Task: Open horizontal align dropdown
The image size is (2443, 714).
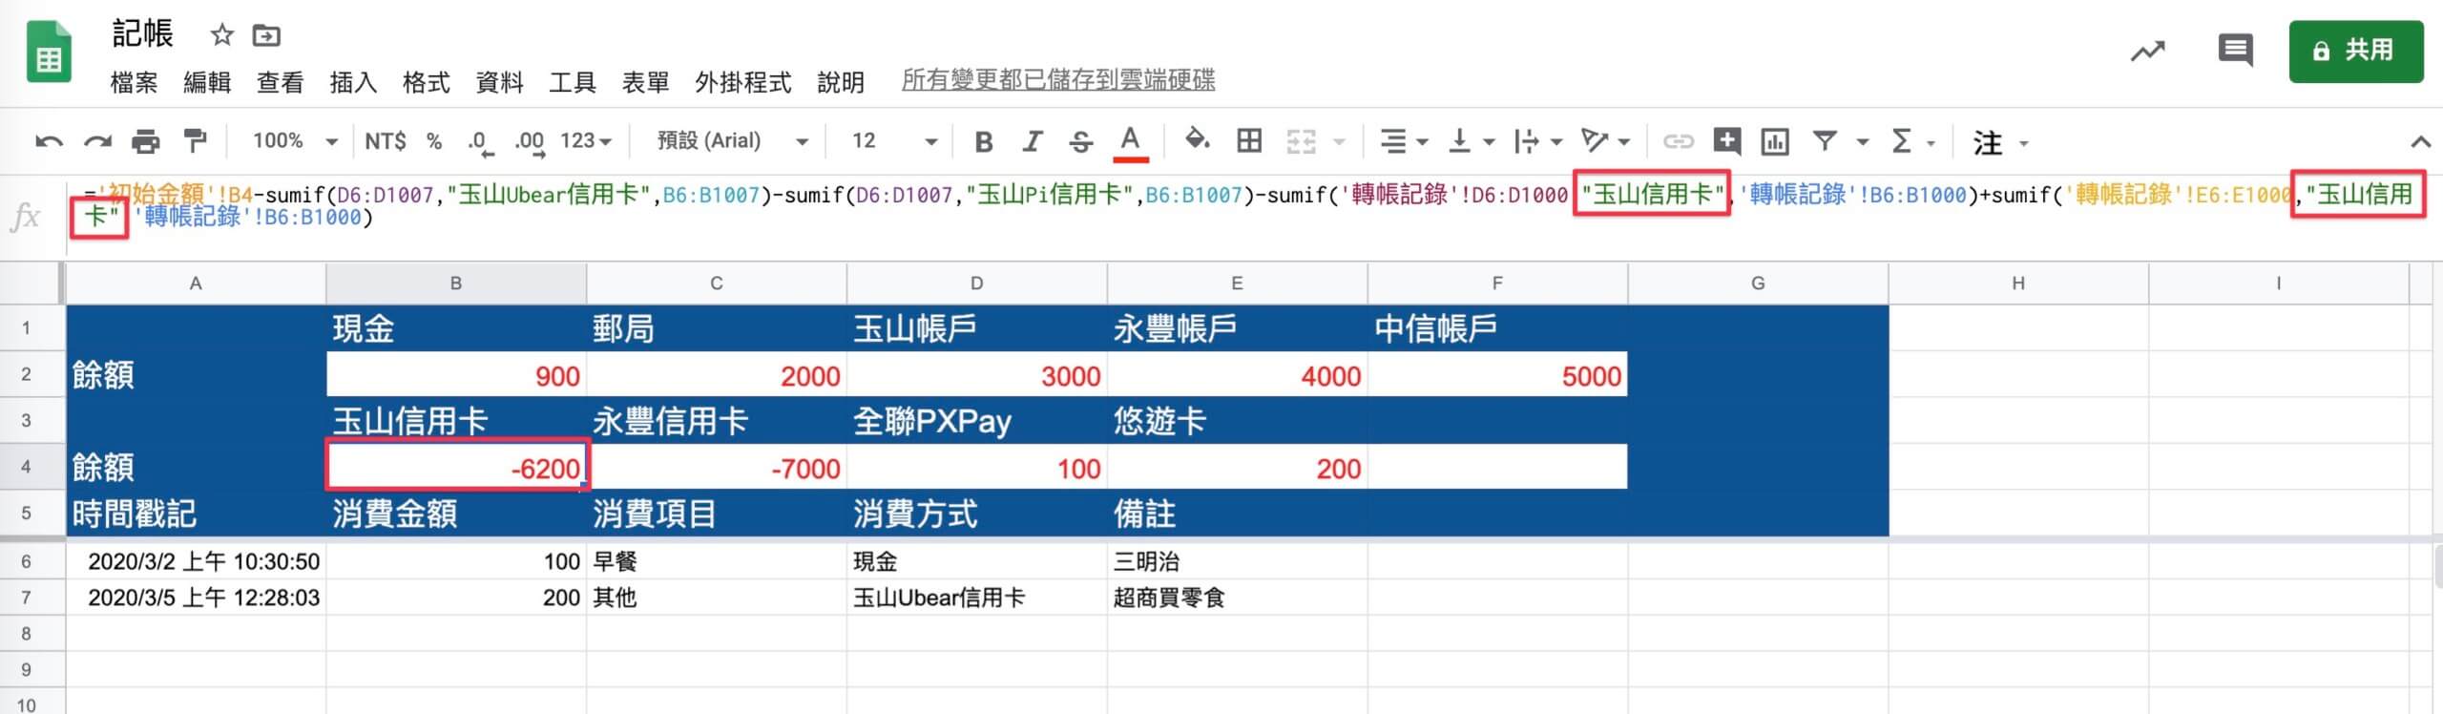Action: 1404,142
